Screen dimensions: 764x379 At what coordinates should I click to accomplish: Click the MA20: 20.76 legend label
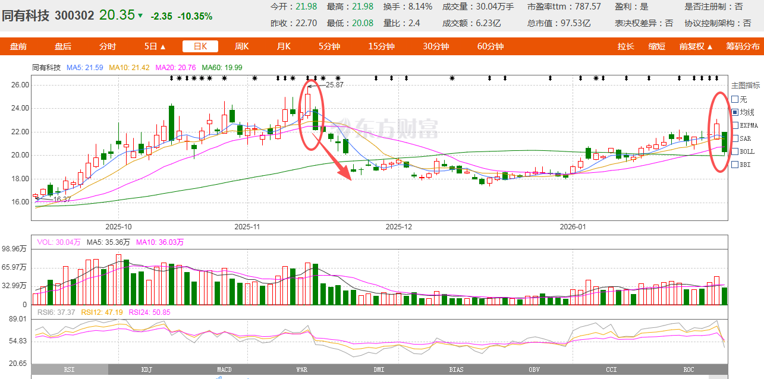176,68
